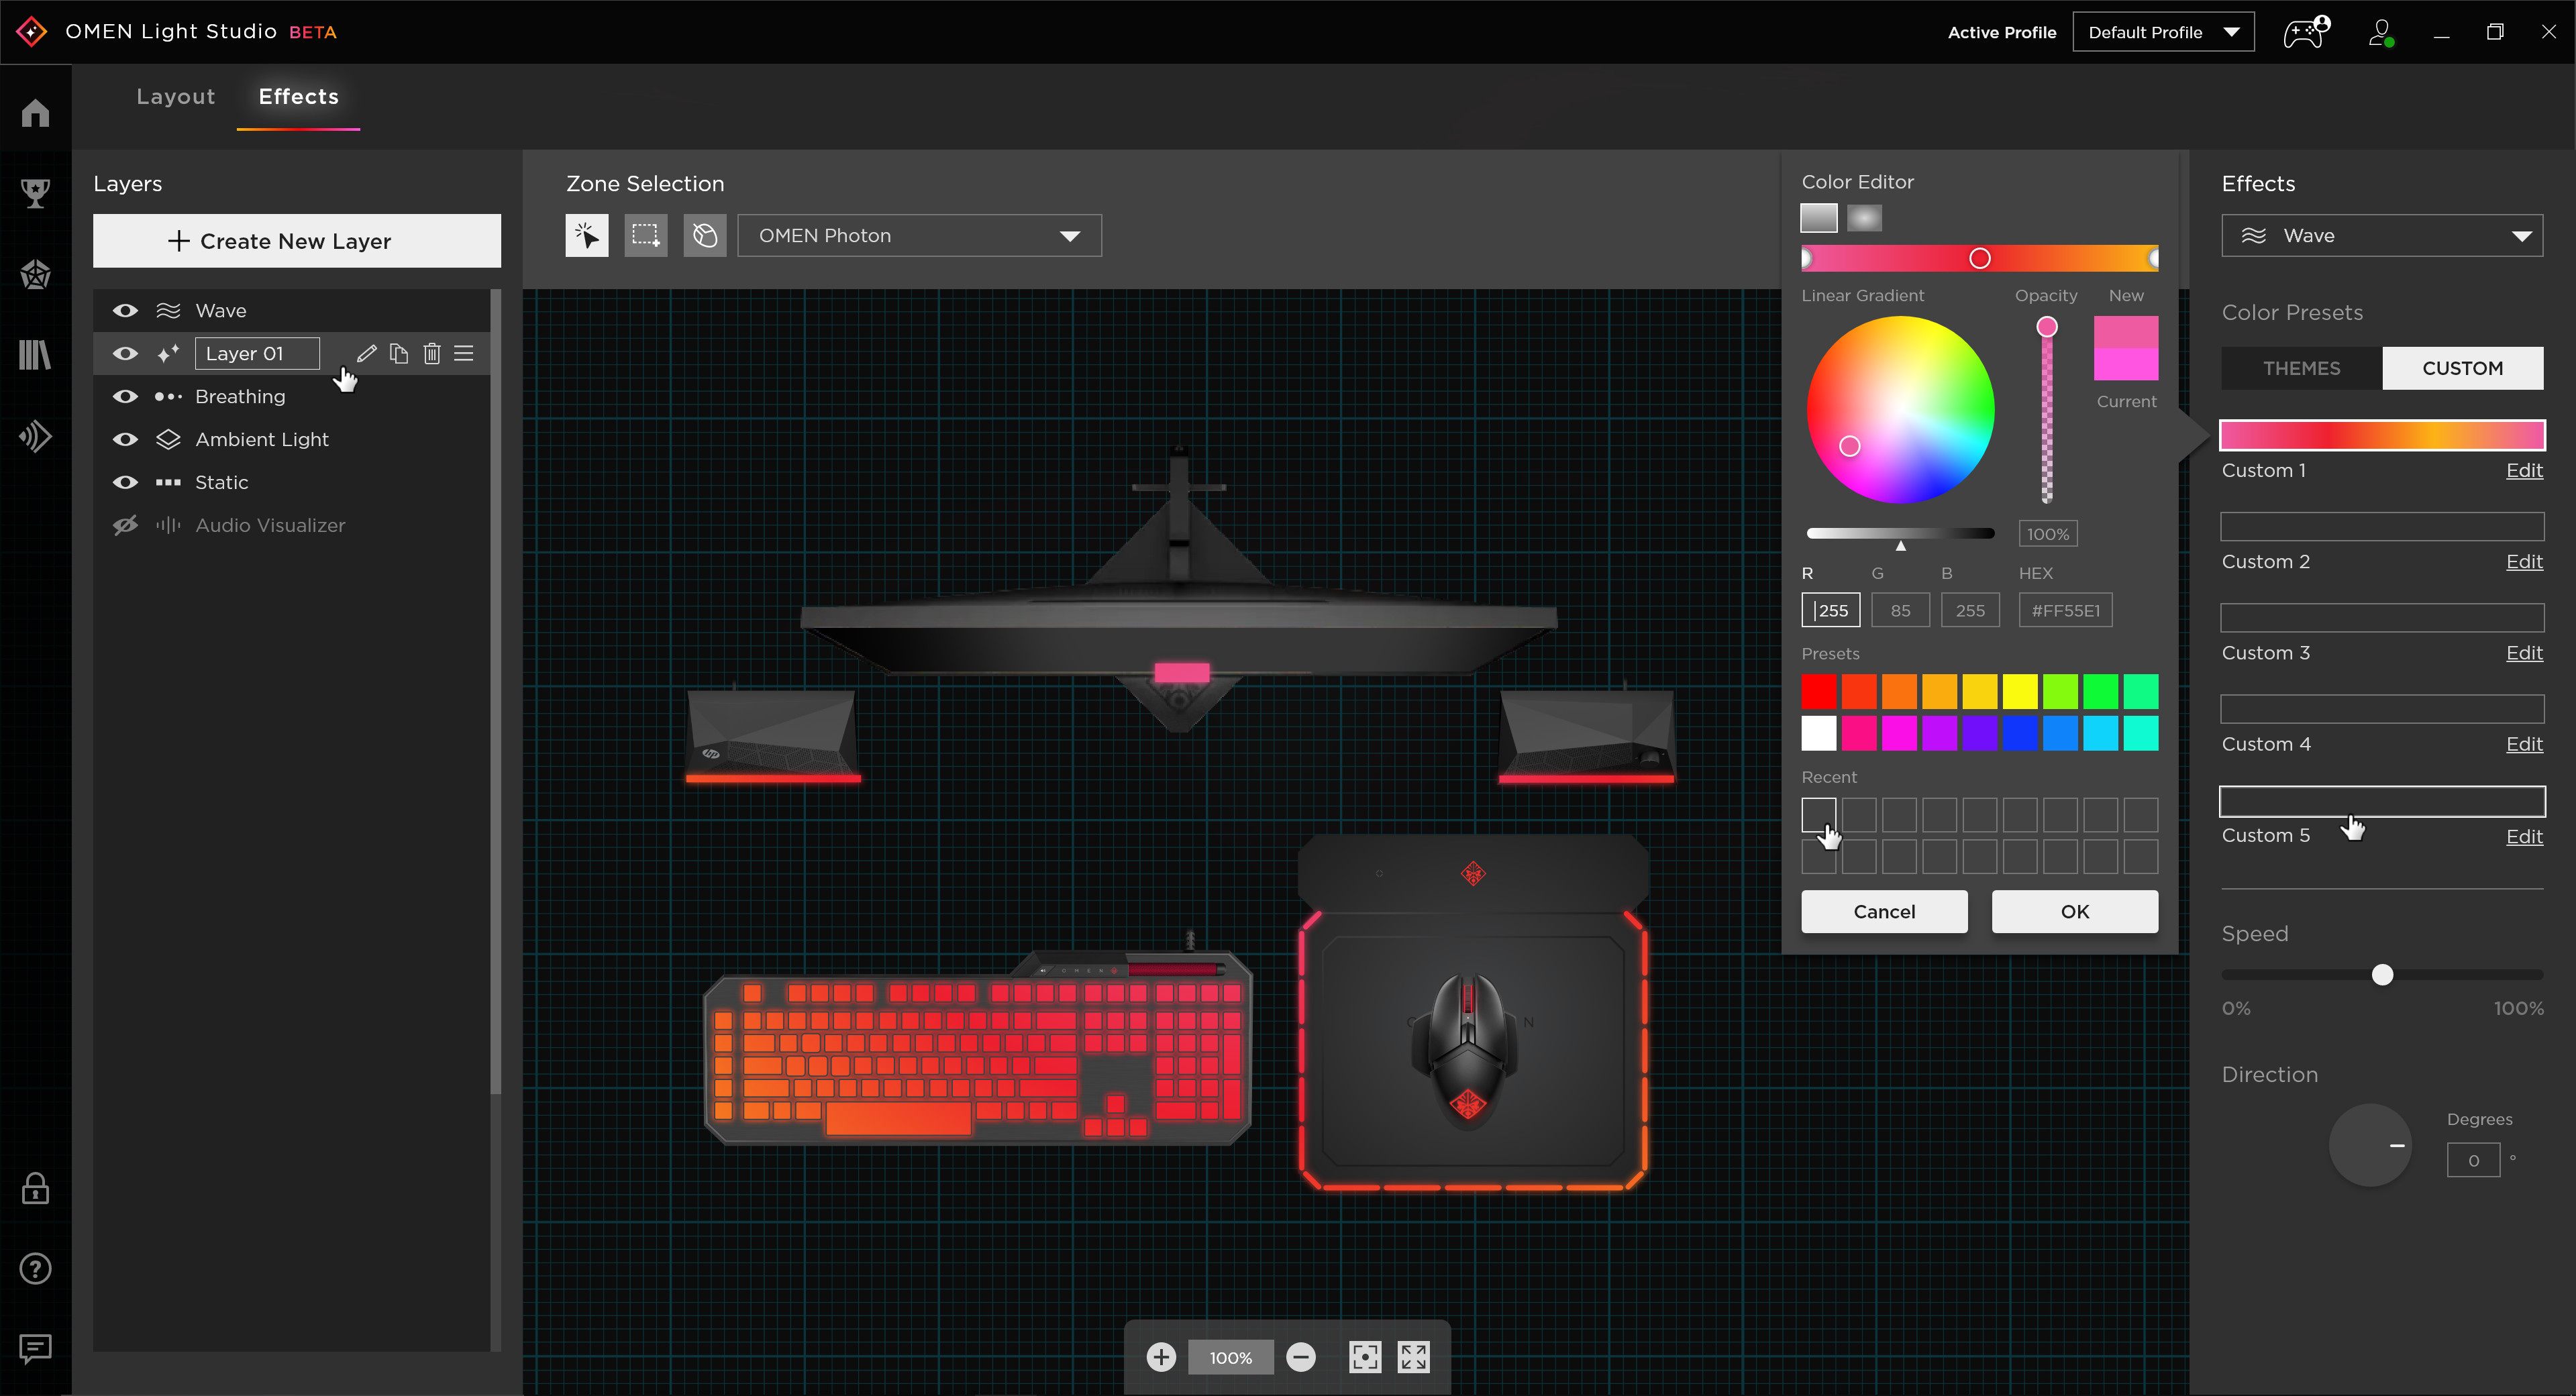Open the Wave effect dropdown
Image resolution: width=2576 pixels, height=1396 pixels.
pos(2382,236)
